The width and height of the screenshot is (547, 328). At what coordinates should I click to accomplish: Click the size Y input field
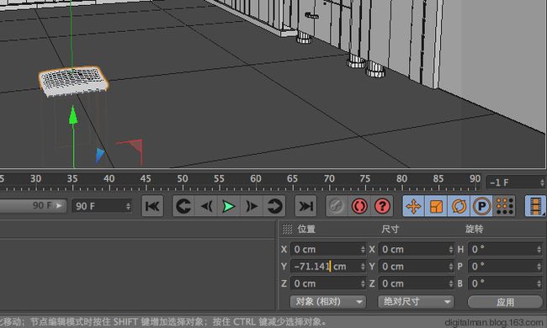click(x=417, y=267)
